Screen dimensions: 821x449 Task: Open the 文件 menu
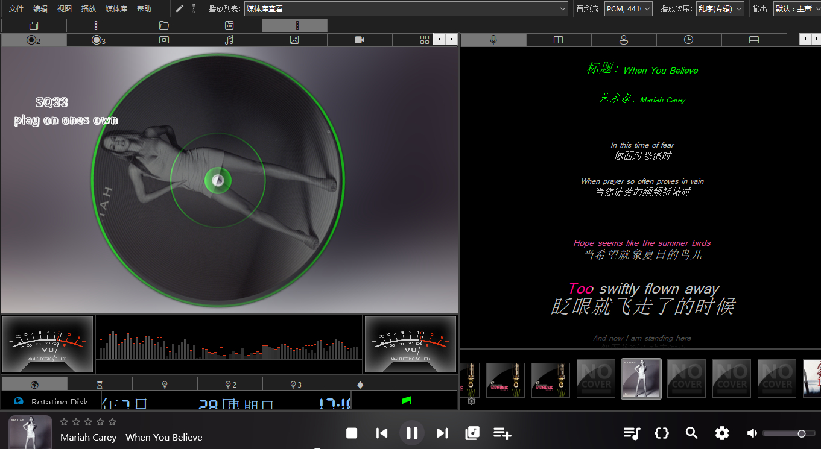16,8
